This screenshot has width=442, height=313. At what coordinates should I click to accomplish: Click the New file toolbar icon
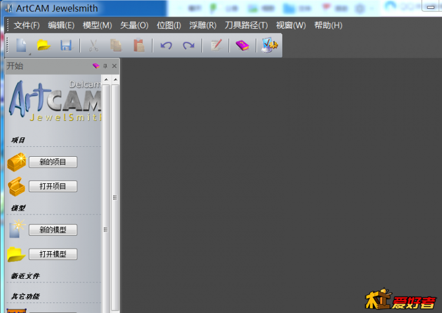tap(21, 45)
